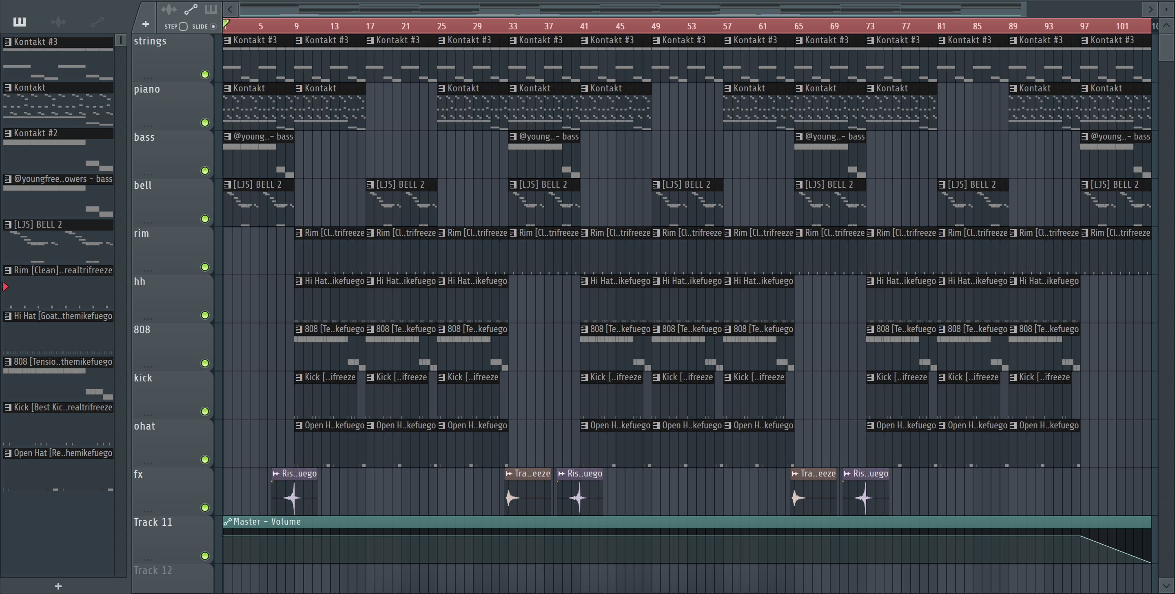Click the green playhead marker at bar 1
Image resolution: width=1175 pixels, height=594 pixels.
point(226,24)
